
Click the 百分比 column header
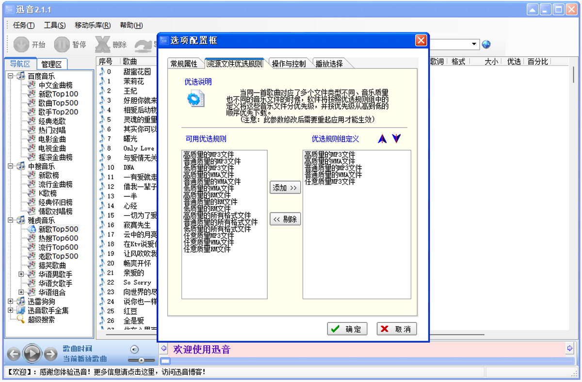[x=537, y=62]
